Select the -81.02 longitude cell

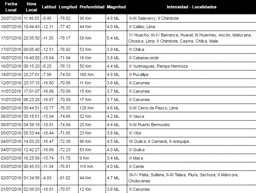[64, 177]
